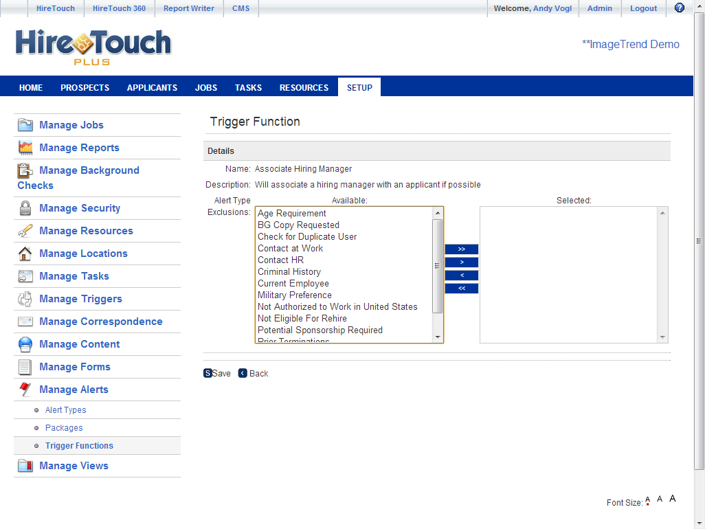Open the Admin menu at the top
705x529 pixels.
click(599, 8)
